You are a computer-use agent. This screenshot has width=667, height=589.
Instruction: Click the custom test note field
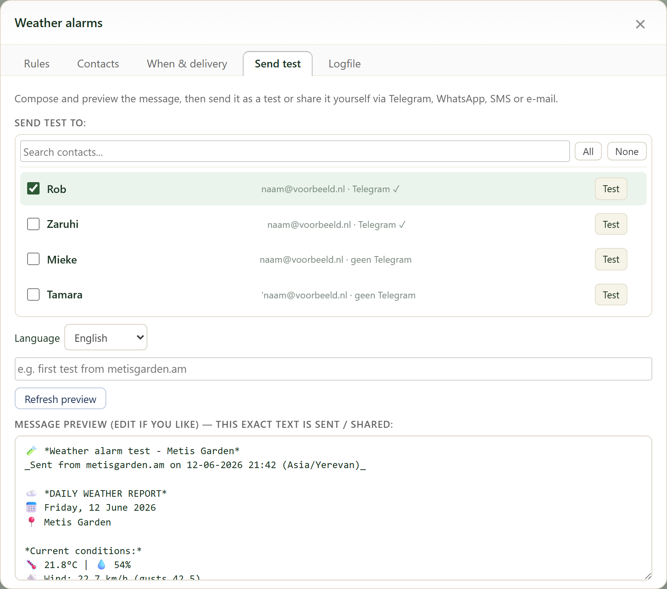(333, 369)
